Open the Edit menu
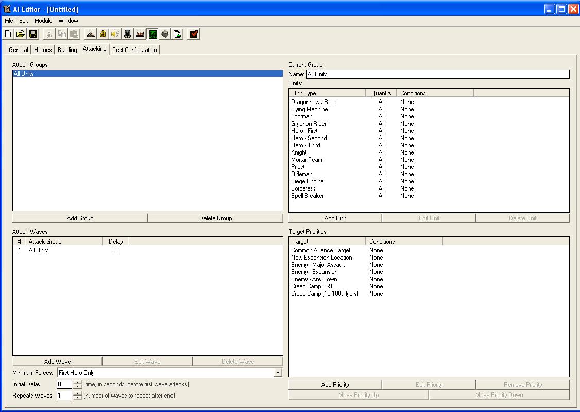 point(24,21)
